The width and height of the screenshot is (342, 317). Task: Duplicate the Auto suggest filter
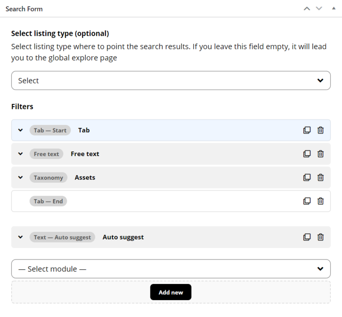click(x=307, y=237)
